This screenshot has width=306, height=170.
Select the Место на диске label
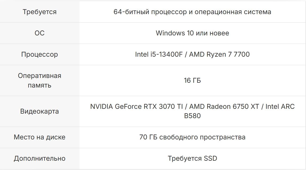pyautogui.click(x=39, y=137)
